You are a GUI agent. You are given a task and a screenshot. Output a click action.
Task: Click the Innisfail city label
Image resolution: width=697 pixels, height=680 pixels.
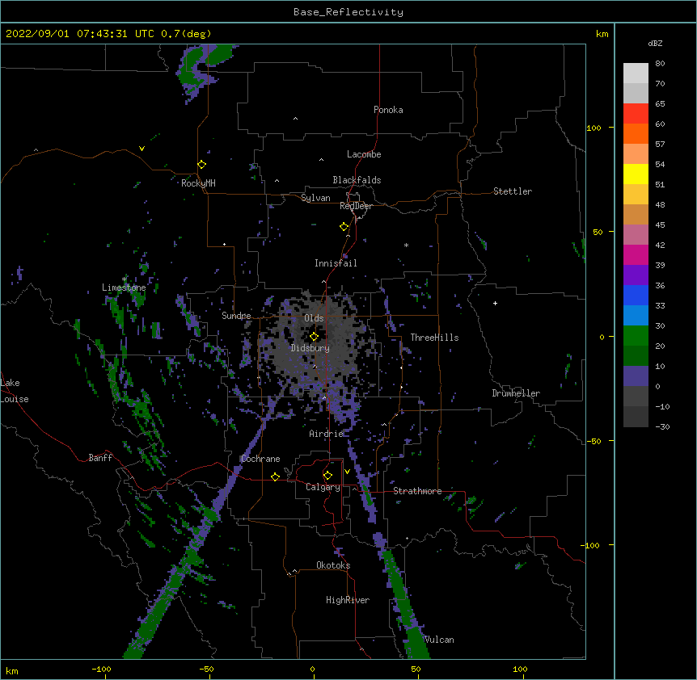336,263
